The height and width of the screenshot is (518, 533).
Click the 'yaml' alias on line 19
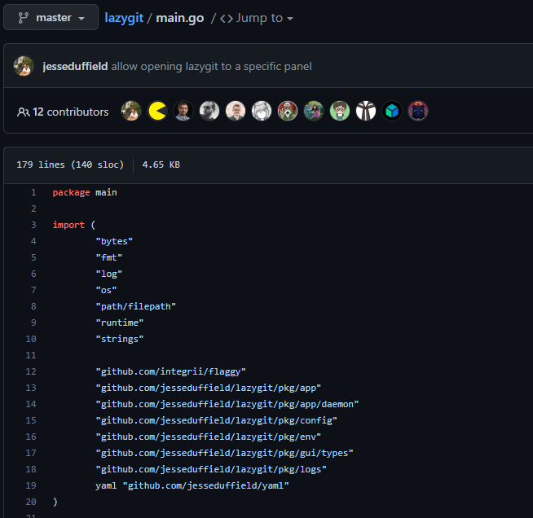[106, 485]
